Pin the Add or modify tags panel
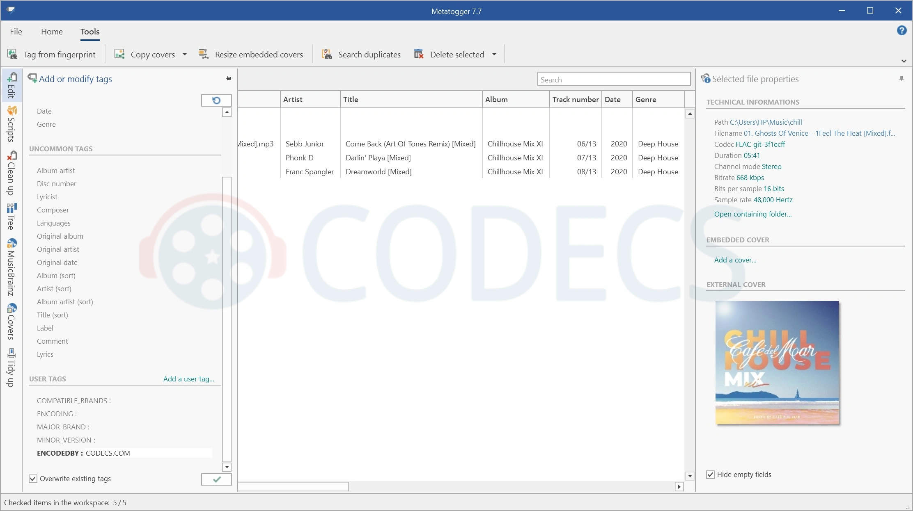This screenshot has width=913, height=511. point(229,78)
